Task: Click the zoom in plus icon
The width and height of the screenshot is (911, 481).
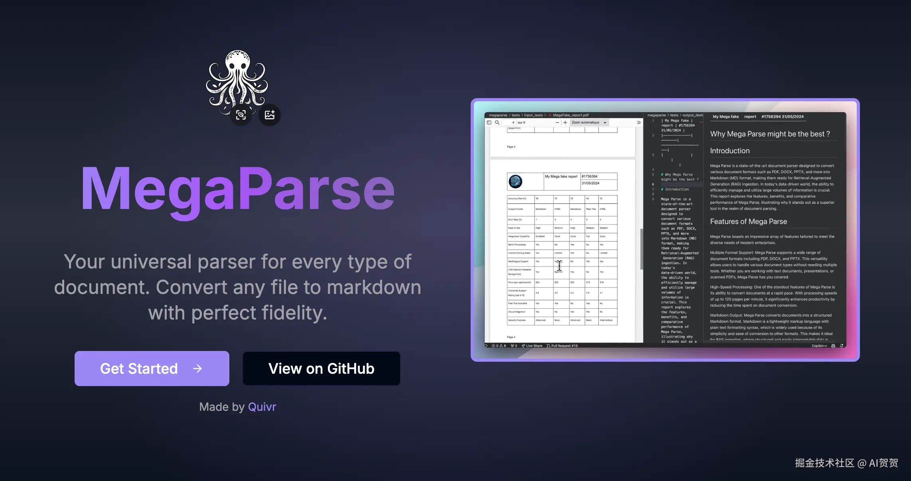Action: pos(565,122)
